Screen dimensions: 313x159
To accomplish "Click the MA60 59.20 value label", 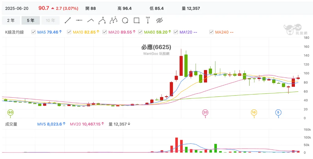I will [x=158, y=32].
